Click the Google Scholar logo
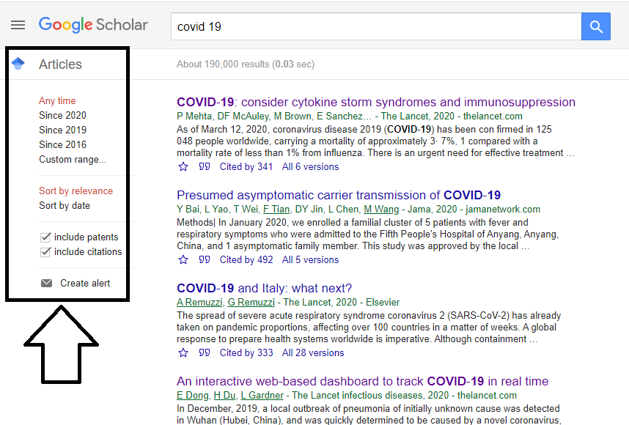The height and width of the screenshot is (425, 629). (x=93, y=25)
